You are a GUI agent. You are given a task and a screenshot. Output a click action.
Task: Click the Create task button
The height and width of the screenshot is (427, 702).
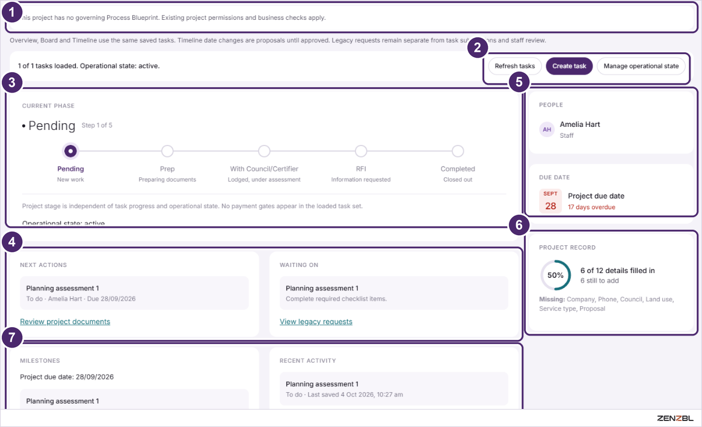point(569,66)
